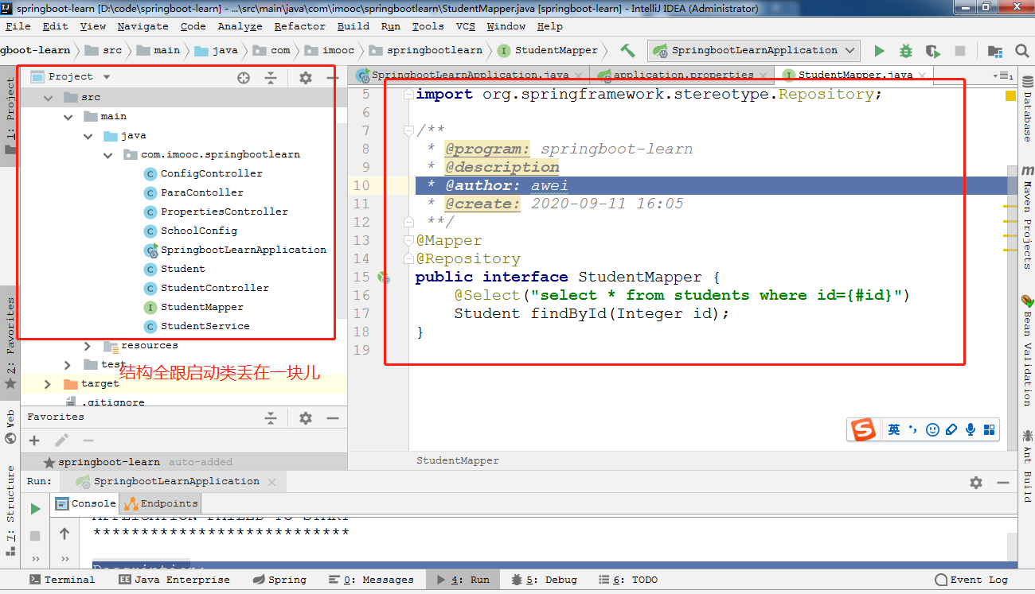The height and width of the screenshot is (594, 1035).
Task: Collapse the src folder node
Action: click(x=49, y=98)
